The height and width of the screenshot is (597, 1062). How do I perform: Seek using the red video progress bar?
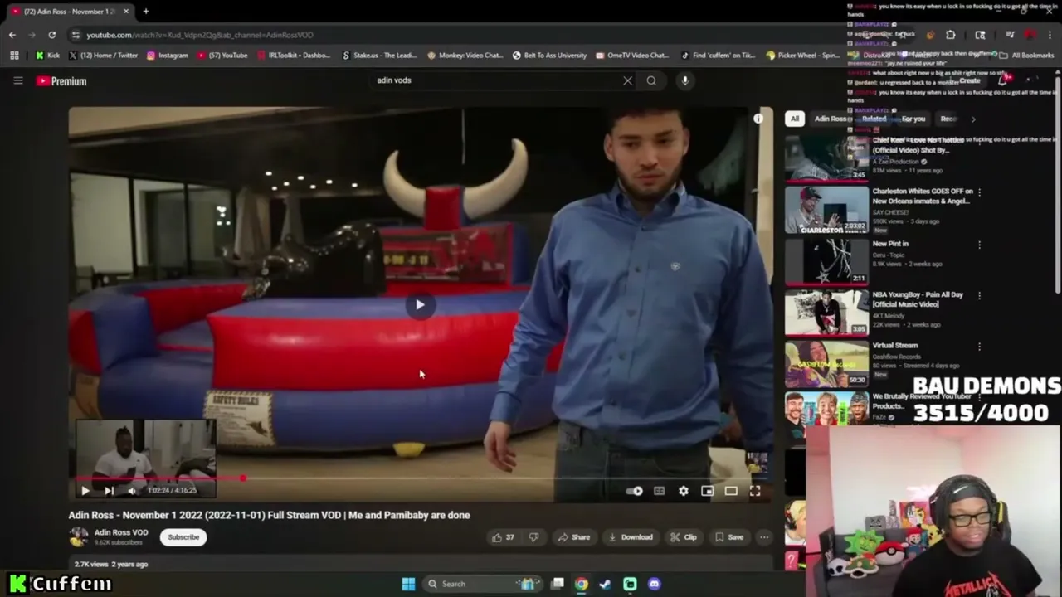click(421, 478)
